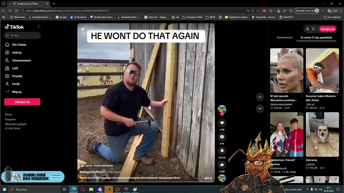Screen dimensions: 344x193
Task: Expand the Program footer section
Action: pyautogui.click(x=10, y=119)
